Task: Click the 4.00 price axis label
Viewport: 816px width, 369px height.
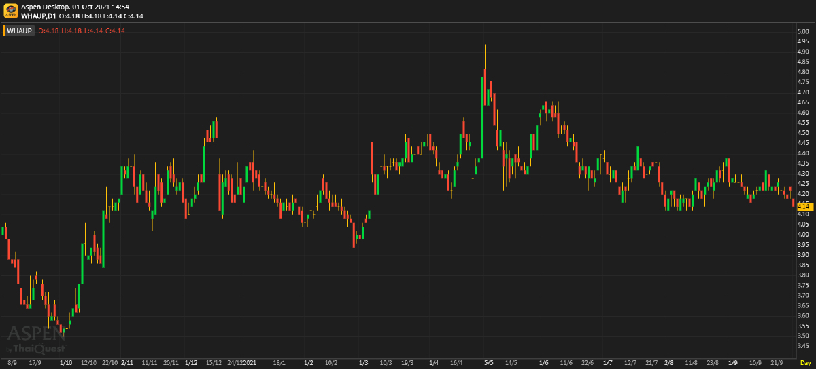Action: pos(802,235)
